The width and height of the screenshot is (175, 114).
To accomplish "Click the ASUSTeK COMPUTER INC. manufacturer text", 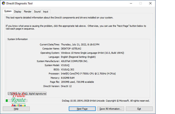I will coord(74,61).
